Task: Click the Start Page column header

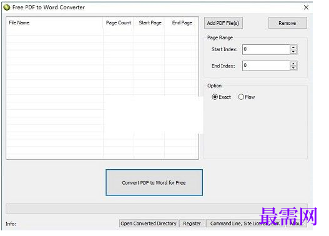Action: (x=149, y=22)
